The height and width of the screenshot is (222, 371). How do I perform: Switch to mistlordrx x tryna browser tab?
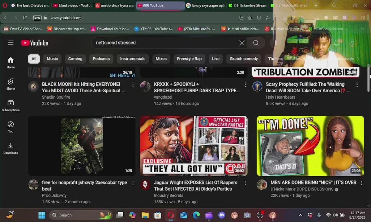click(115, 6)
